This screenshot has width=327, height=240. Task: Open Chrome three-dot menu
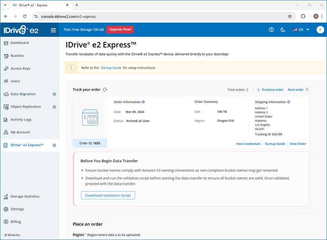(x=322, y=16)
